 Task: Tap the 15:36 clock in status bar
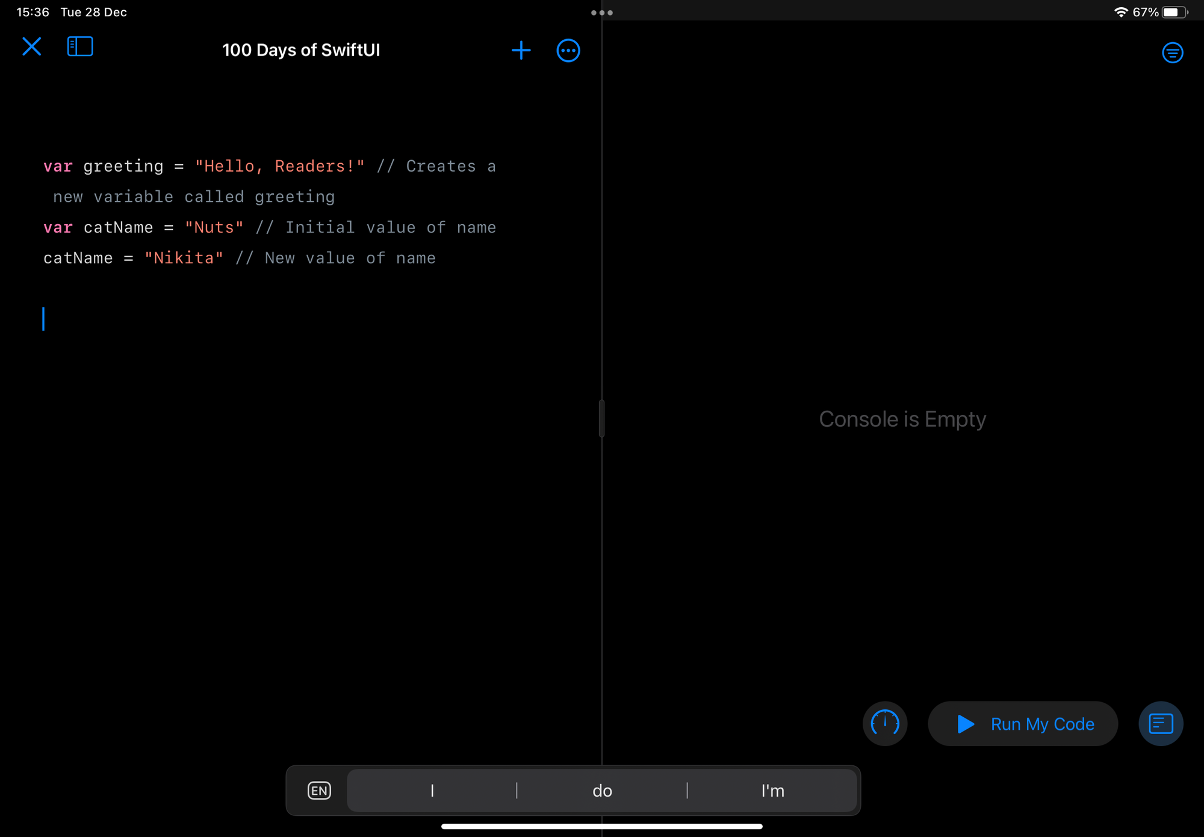click(x=33, y=12)
